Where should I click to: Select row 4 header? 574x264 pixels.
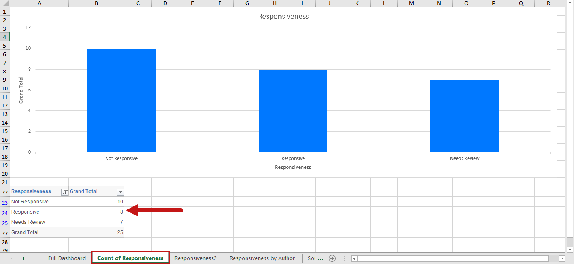[5, 37]
